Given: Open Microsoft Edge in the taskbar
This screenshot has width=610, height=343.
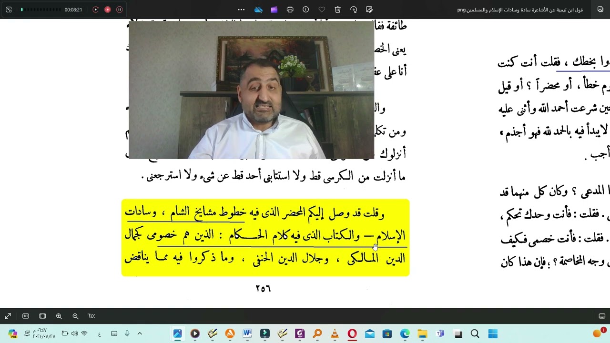Looking at the screenshot, I should (405, 334).
